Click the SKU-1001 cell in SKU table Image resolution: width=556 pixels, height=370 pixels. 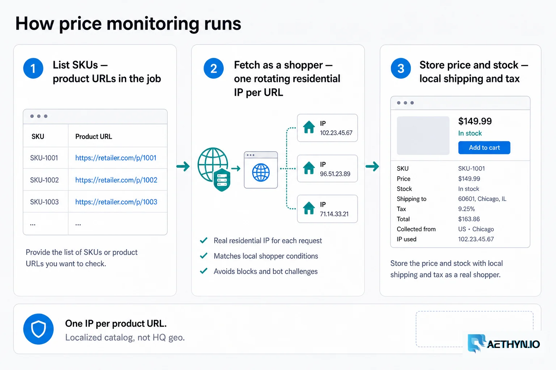[44, 158]
